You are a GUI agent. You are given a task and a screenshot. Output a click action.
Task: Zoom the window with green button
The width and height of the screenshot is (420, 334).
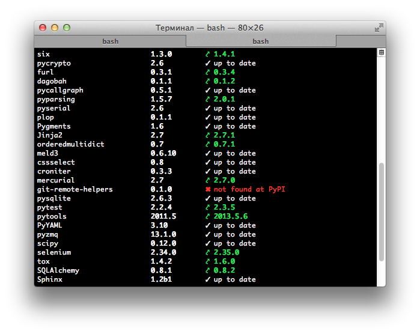click(67, 28)
